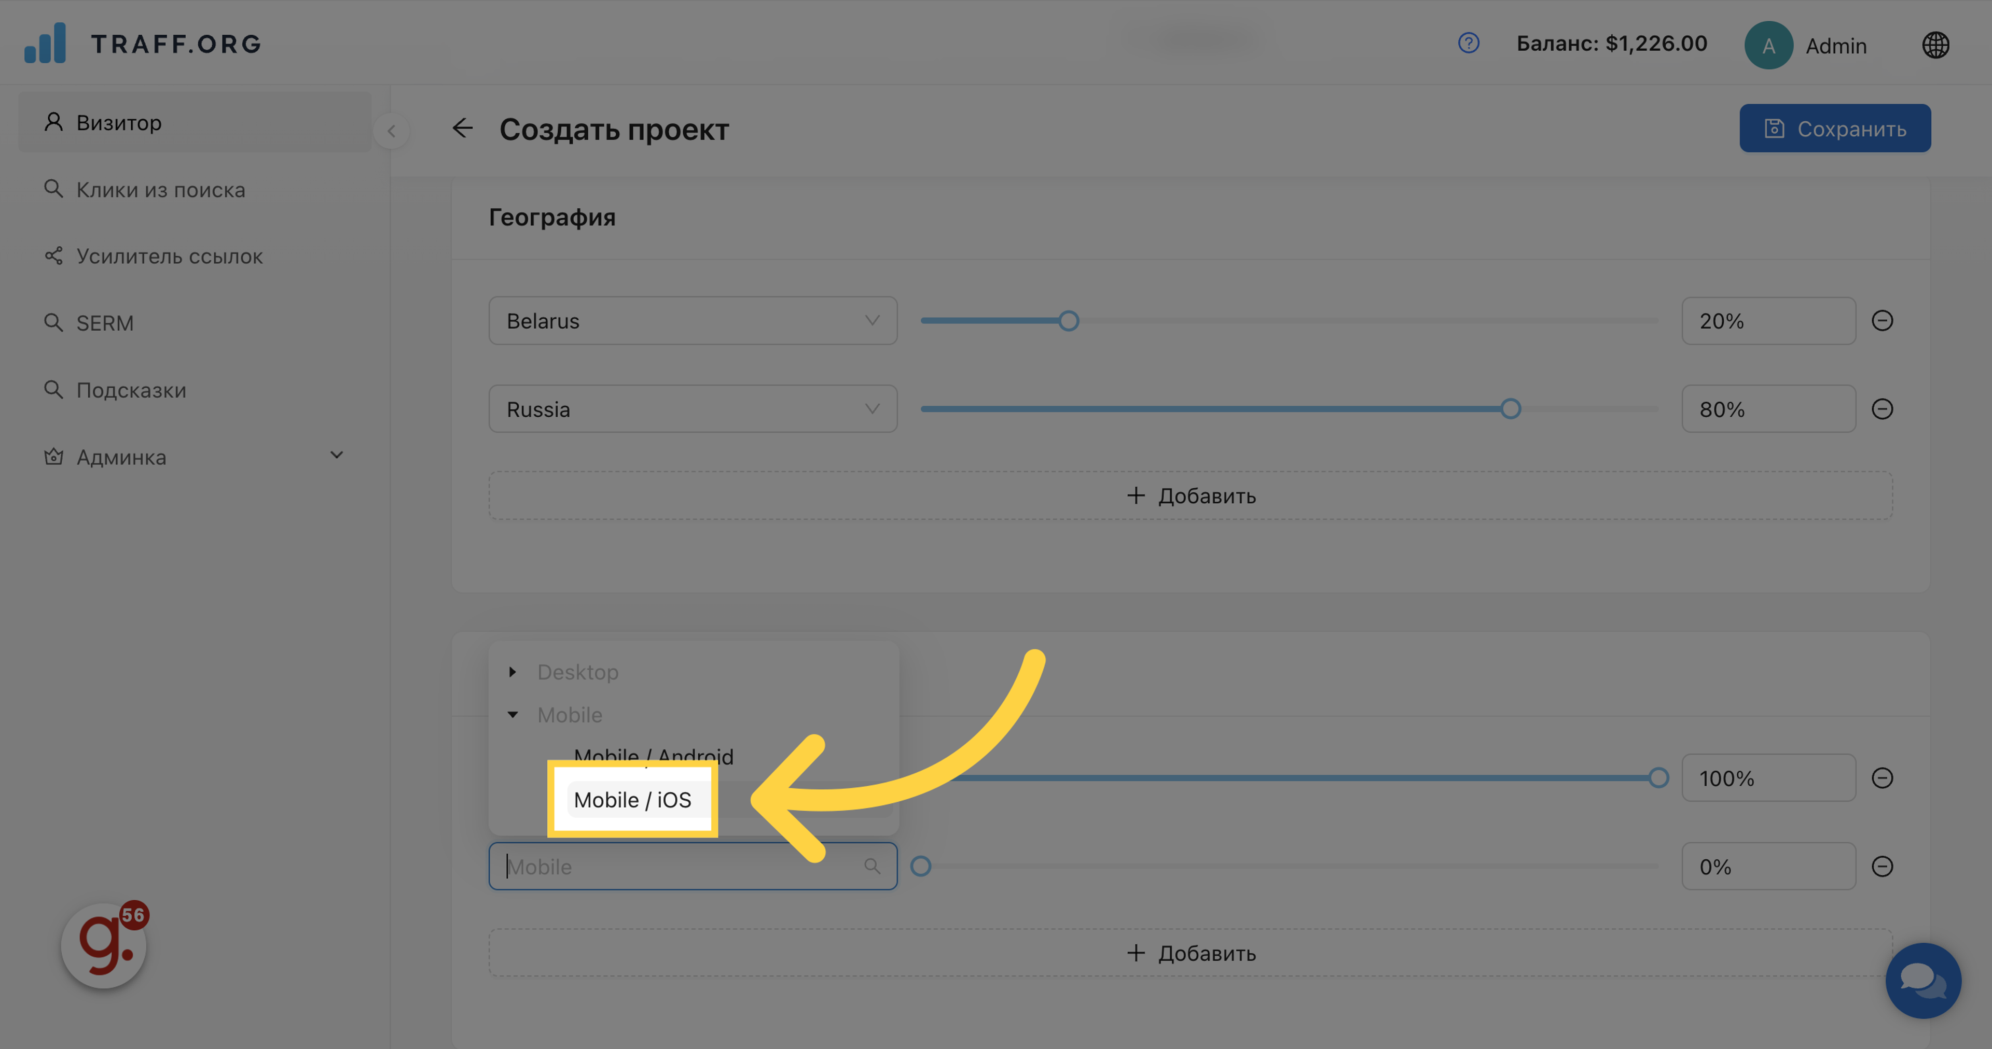Click the Belarus percentage slider handle
The height and width of the screenshot is (1049, 1992).
(1069, 321)
